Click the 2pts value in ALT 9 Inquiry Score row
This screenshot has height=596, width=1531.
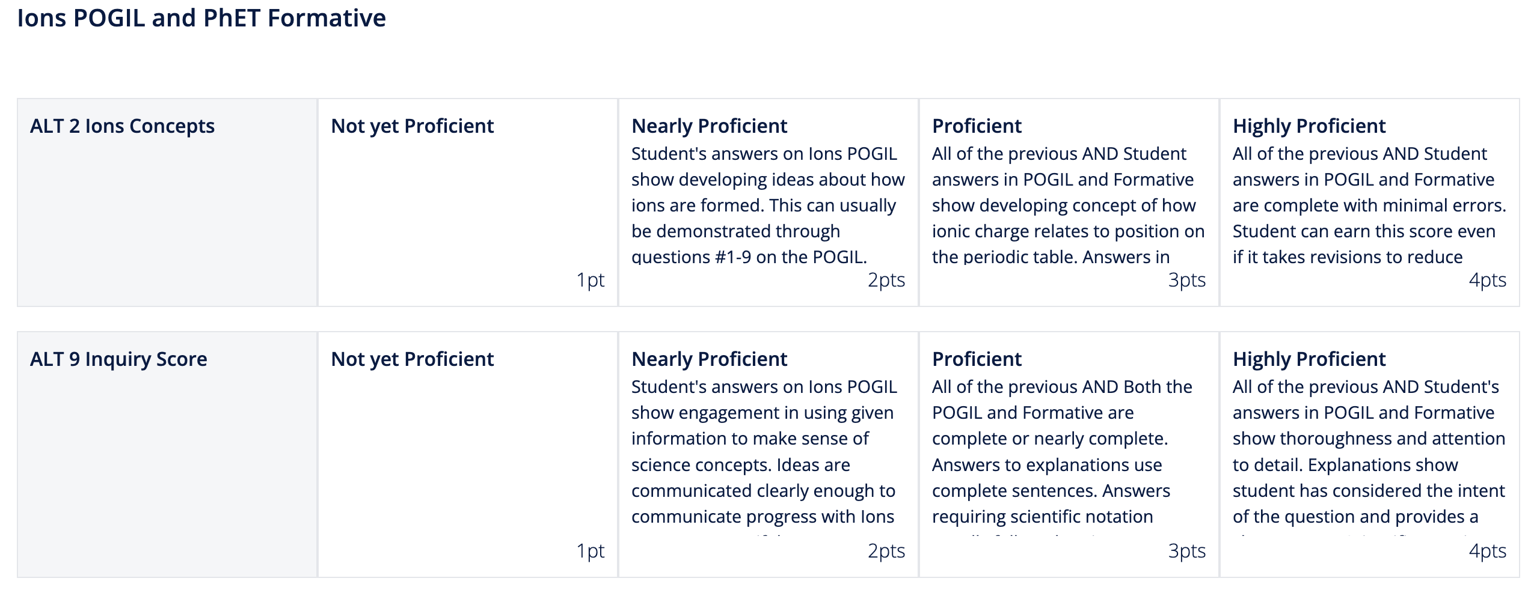tap(886, 551)
